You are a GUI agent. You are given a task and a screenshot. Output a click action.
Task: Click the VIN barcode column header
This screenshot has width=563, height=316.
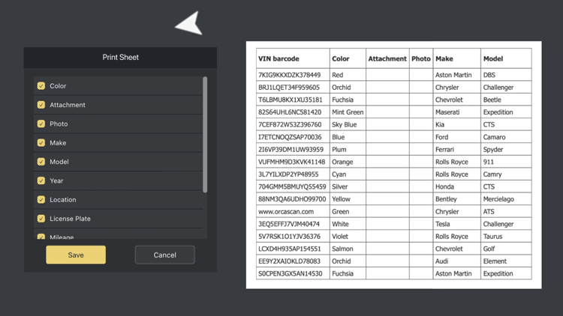click(293, 58)
